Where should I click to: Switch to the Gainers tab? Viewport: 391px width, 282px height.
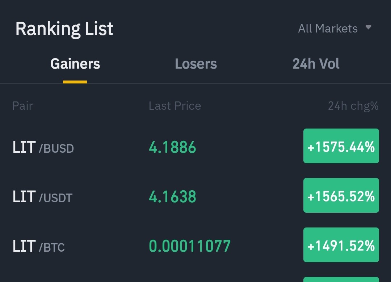(x=75, y=64)
